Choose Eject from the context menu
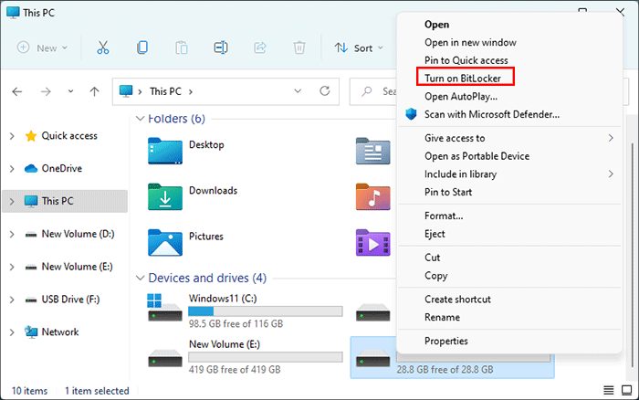 [435, 234]
